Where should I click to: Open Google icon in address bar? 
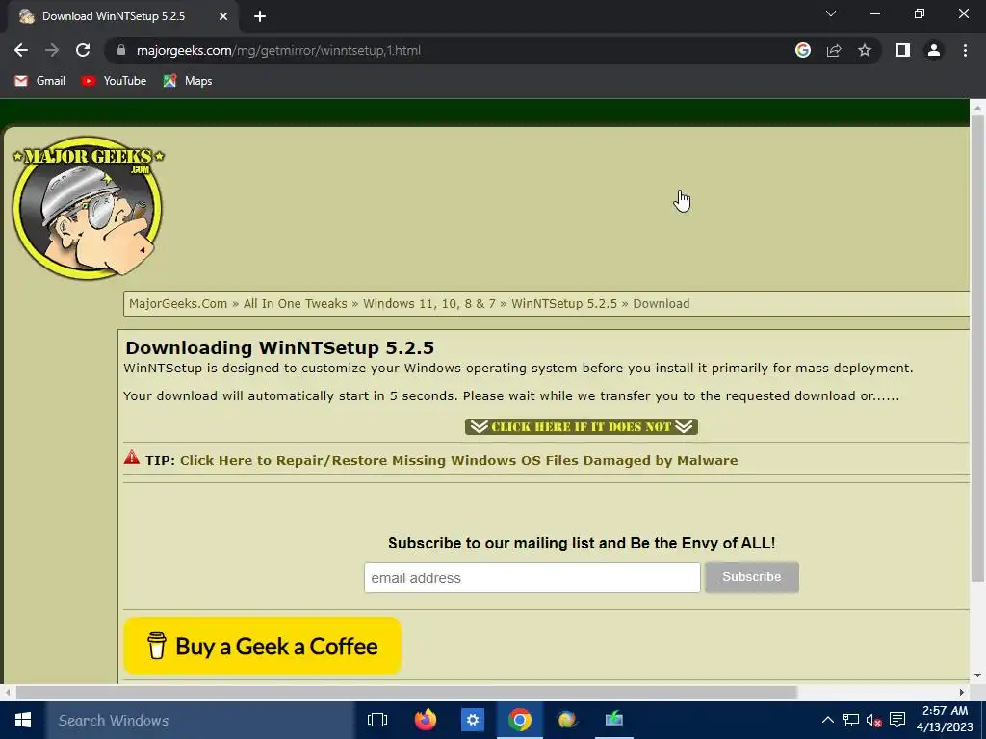803,50
